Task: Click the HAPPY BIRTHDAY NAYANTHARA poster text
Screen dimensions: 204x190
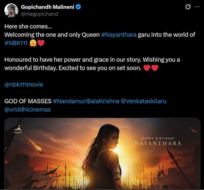Action: (x=158, y=141)
